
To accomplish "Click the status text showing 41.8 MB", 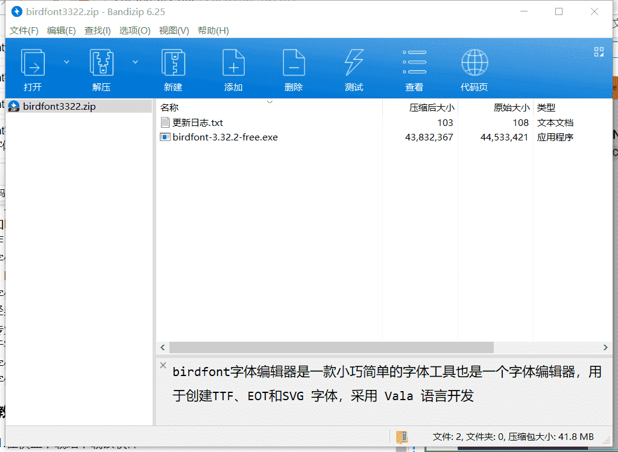I will 513,436.
